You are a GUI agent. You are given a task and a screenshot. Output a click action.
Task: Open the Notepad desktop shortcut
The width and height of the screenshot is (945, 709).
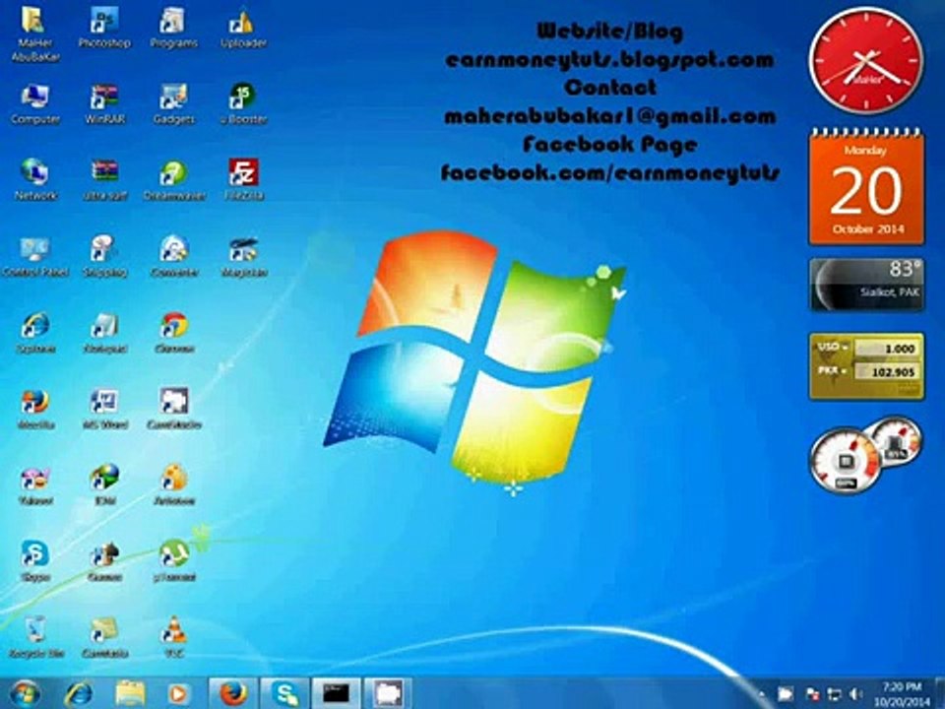(104, 333)
